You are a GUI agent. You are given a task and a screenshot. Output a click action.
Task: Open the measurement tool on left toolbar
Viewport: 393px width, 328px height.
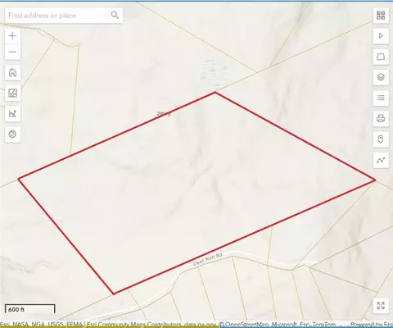tap(12, 93)
